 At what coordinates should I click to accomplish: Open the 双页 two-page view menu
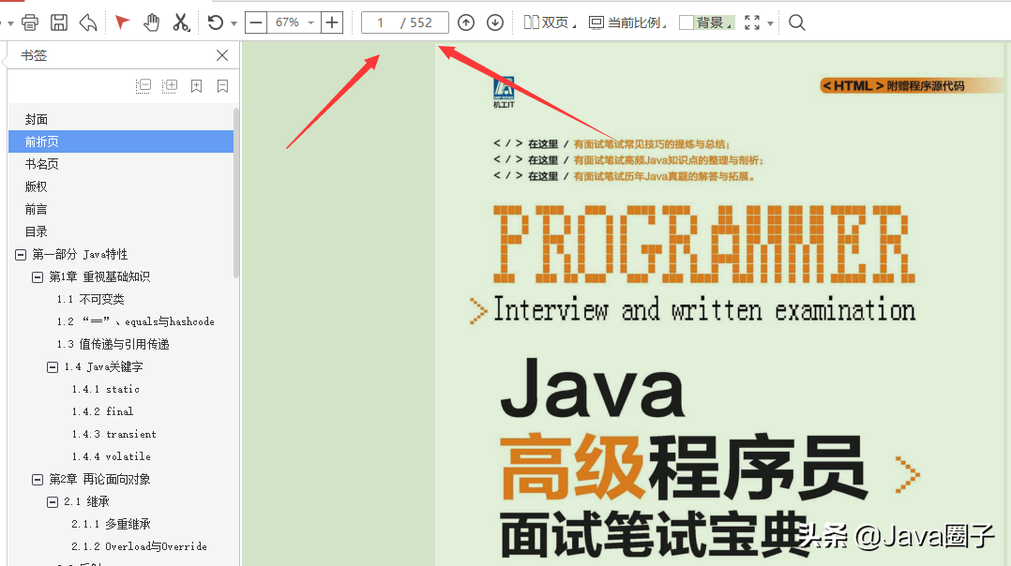[x=550, y=23]
